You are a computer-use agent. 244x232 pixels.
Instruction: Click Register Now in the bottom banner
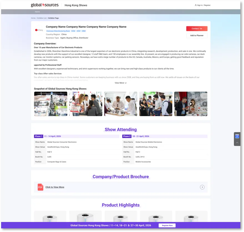coord(167,225)
